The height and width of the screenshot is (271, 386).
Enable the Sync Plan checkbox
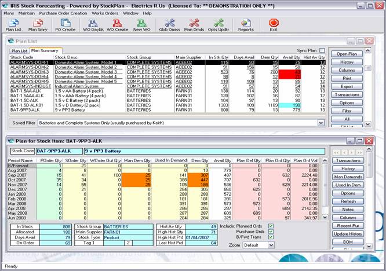322,50
